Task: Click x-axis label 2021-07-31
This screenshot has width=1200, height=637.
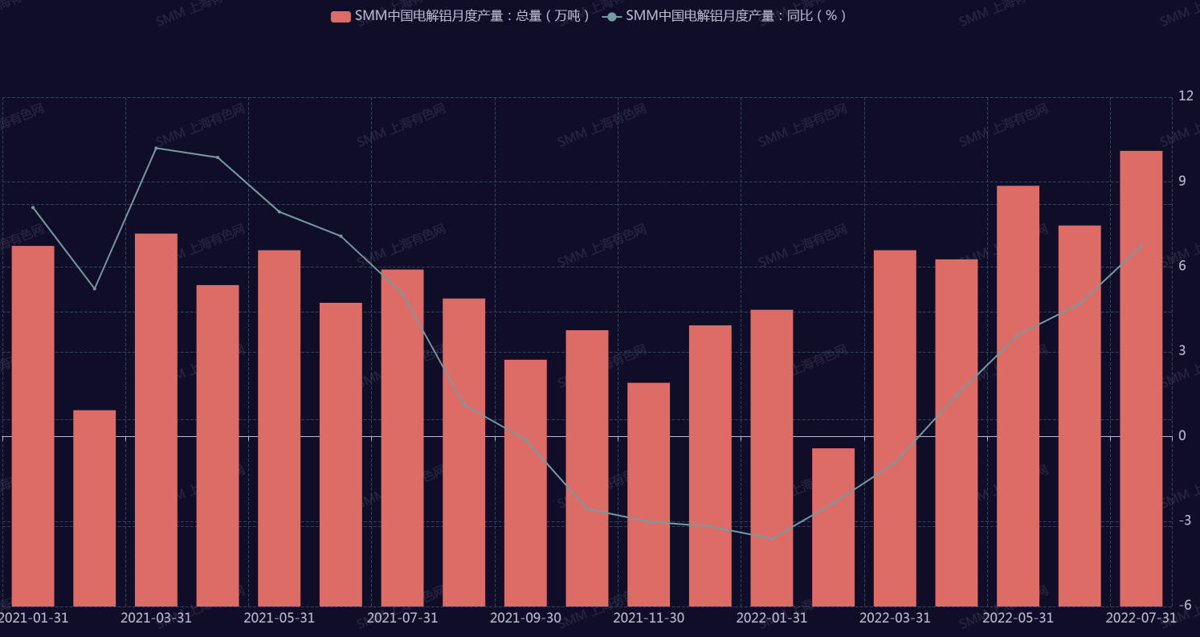Action: [402, 618]
